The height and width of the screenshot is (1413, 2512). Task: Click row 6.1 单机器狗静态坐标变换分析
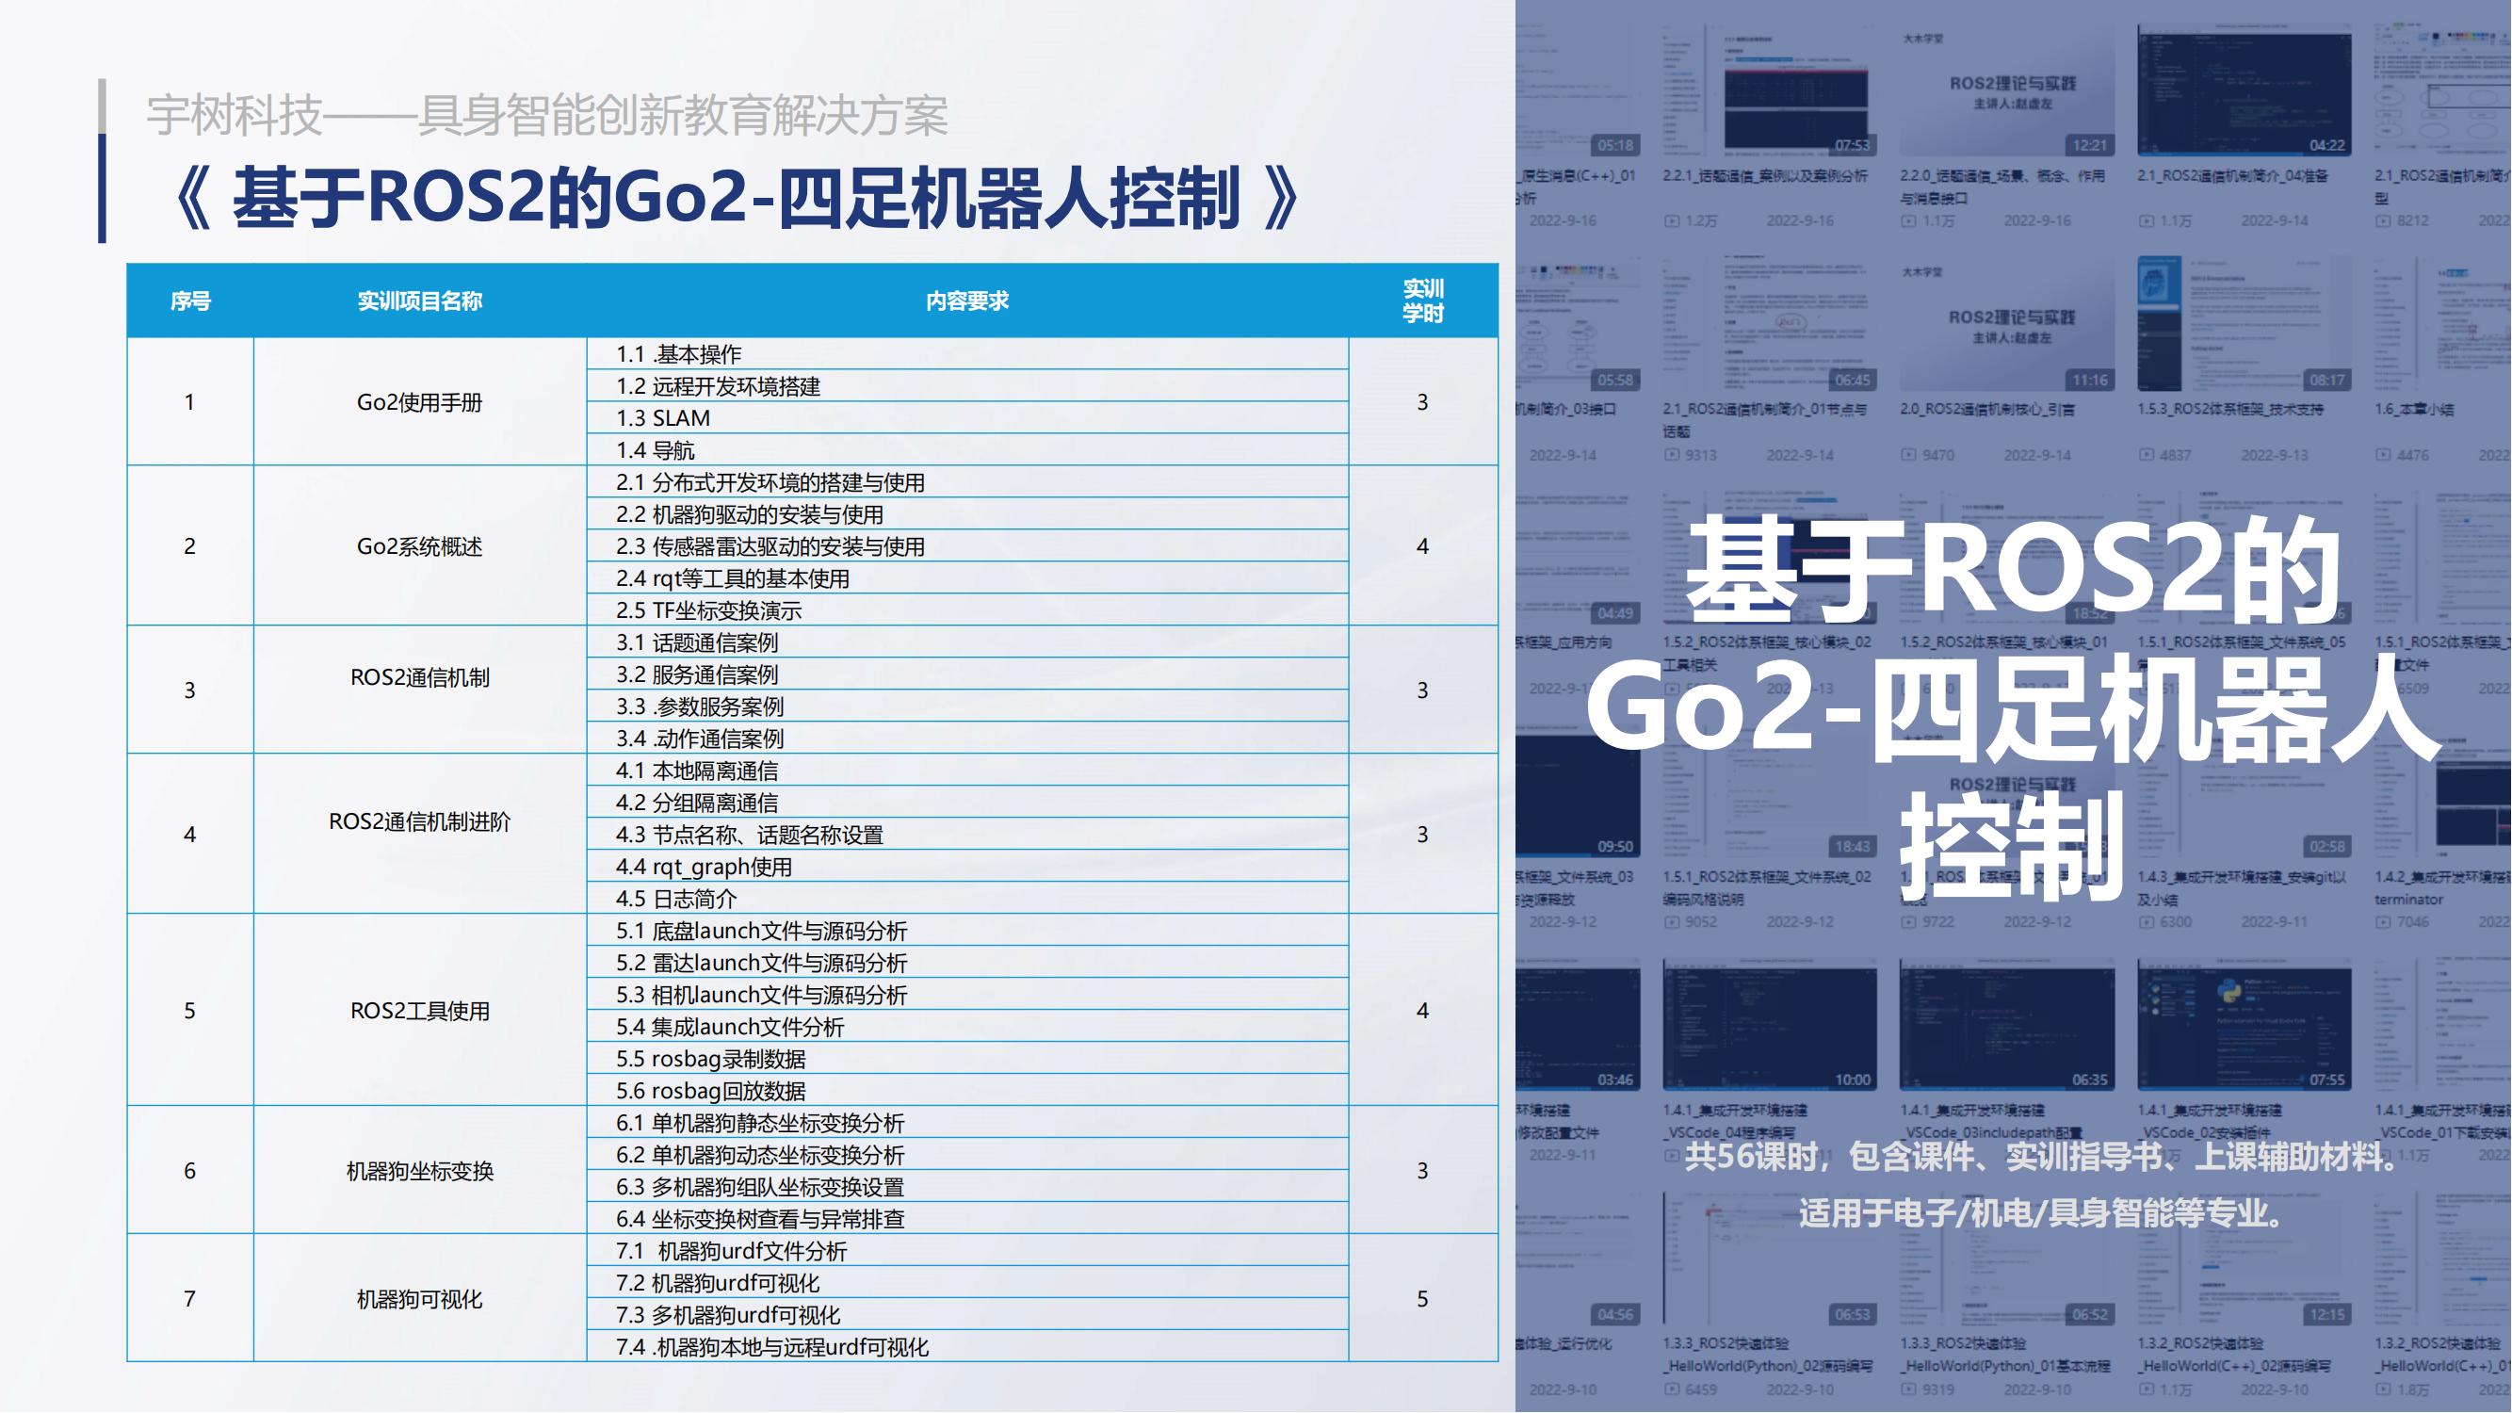pyautogui.click(x=967, y=1123)
